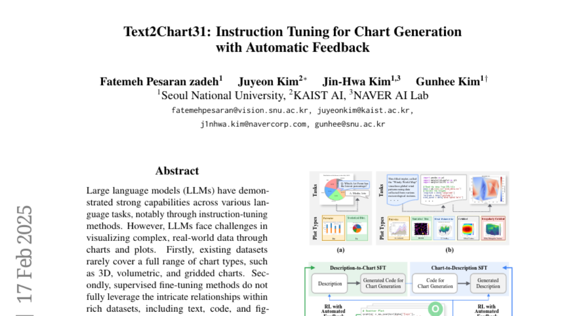Click the gunhee@snu.ac.kr email address
Image resolution: width=585 pixels, height=316 pixels.
[x=350, y=124]
